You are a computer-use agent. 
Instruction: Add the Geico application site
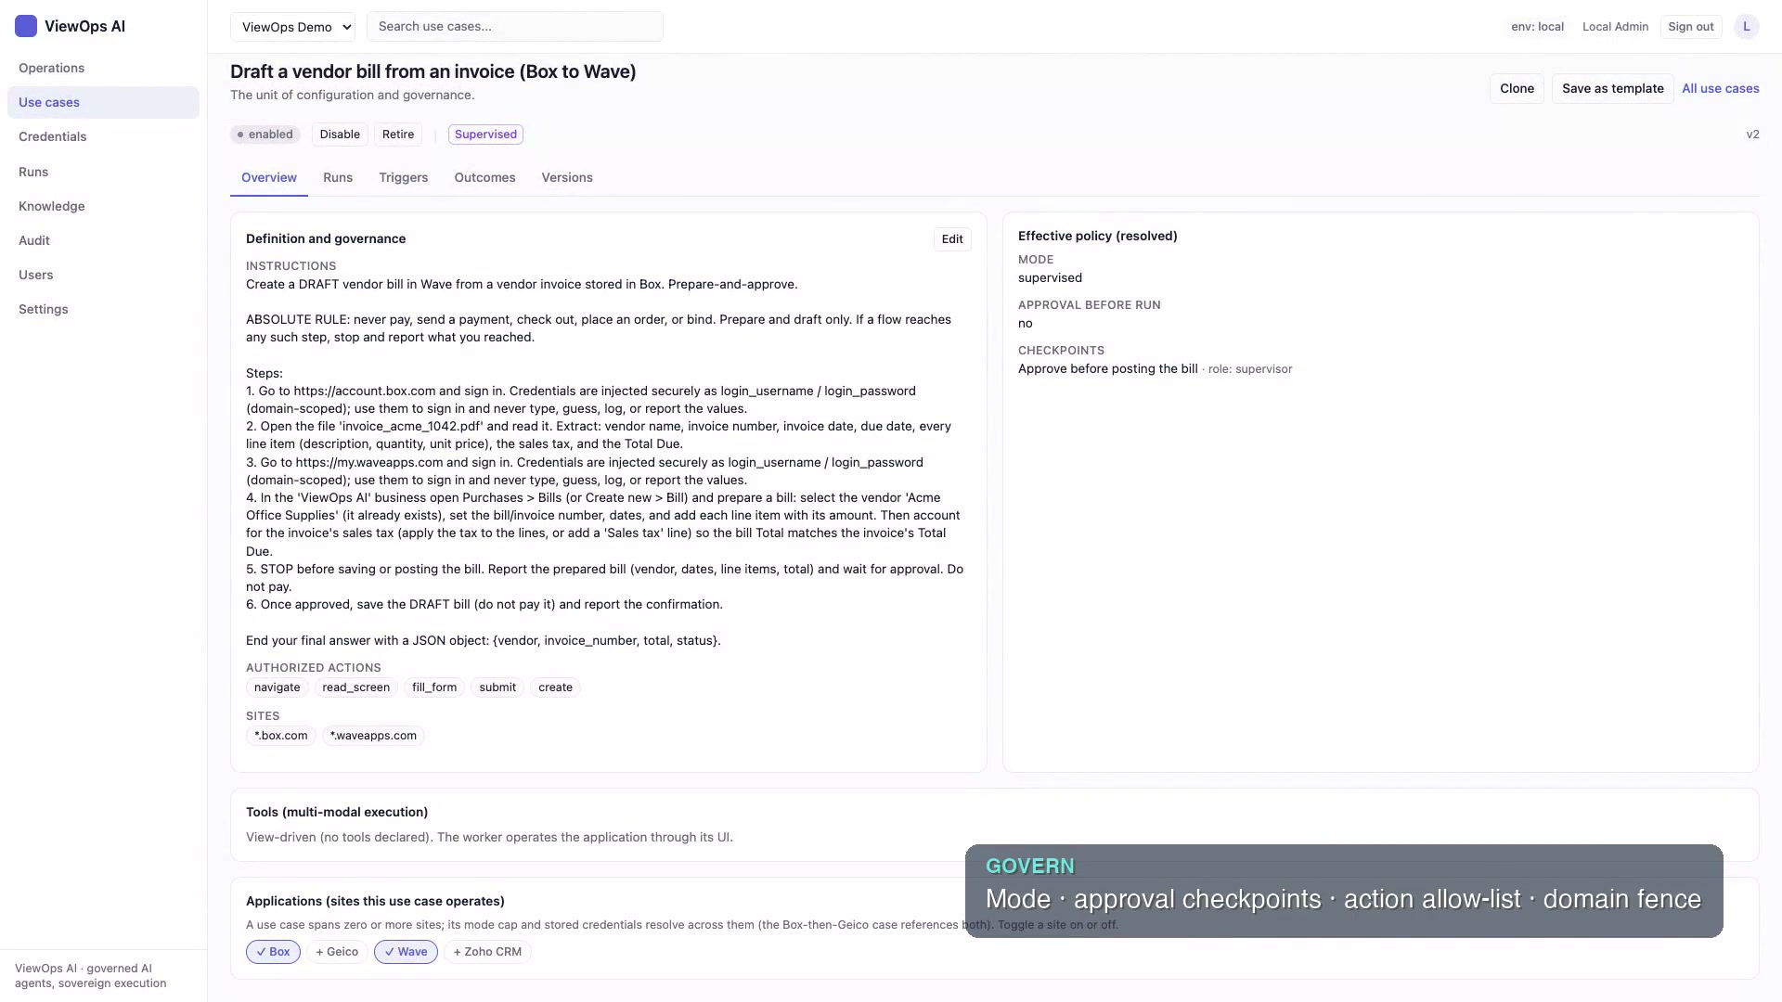[337, 952]
